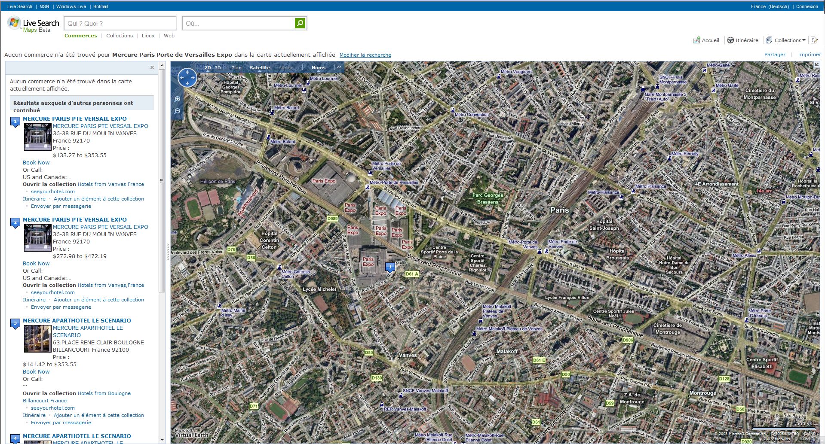Screen dimensions: 825x444
Task: Click the RER Vanves-Malakoff station icon
Action: point(381,404)
